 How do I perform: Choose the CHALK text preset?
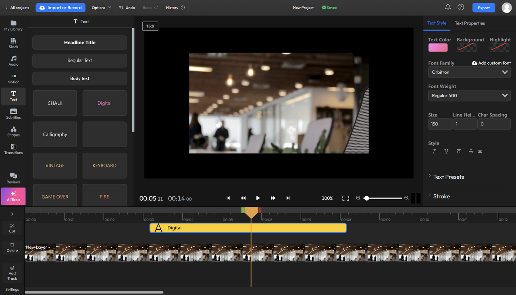pos(55,103)
